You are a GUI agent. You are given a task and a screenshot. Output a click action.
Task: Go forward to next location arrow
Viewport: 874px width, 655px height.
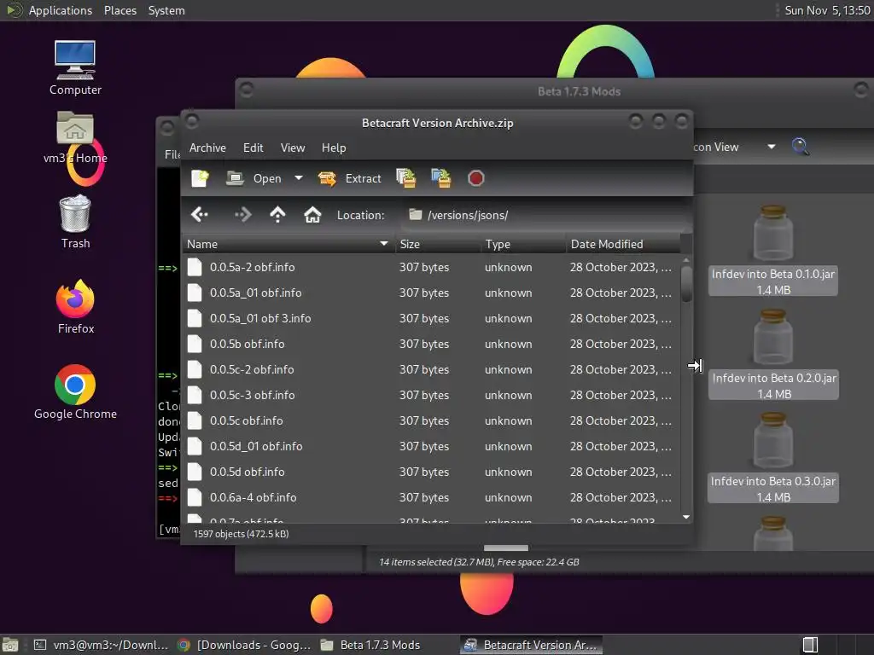click(x=243, y=214)
